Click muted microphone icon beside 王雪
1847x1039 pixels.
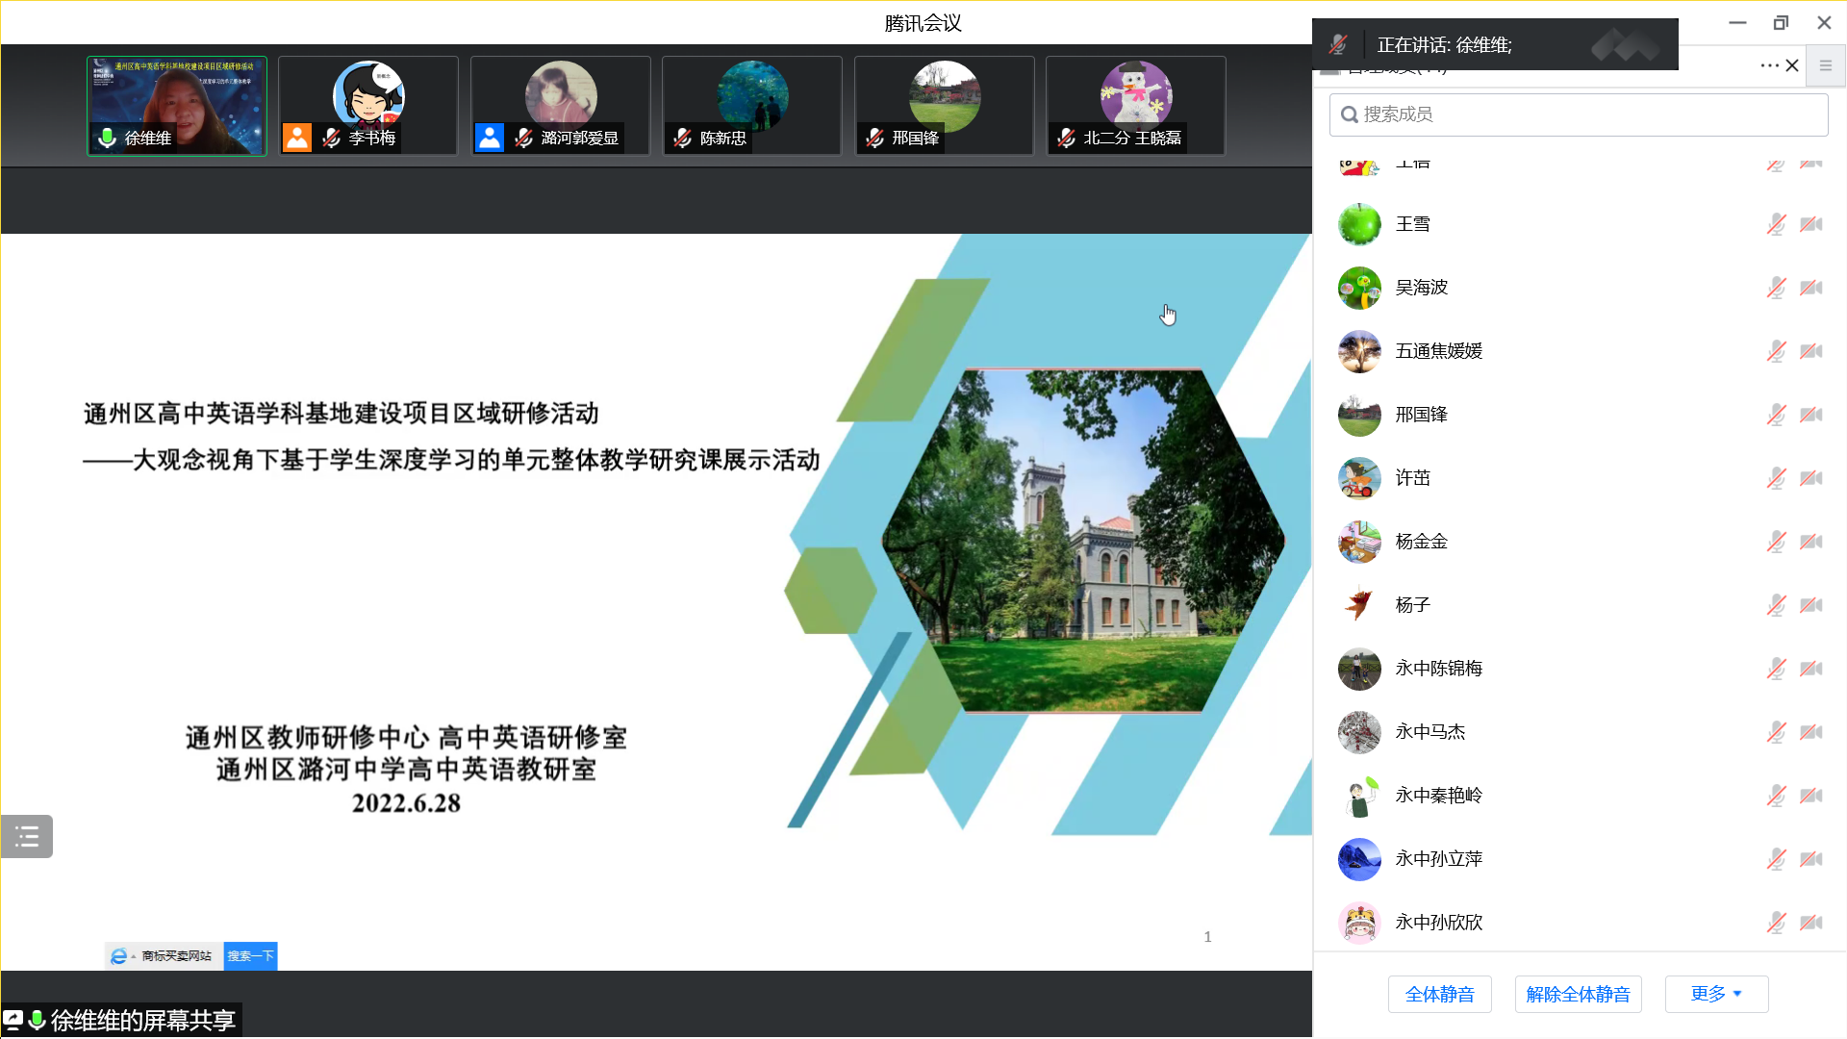point(1776,224)
